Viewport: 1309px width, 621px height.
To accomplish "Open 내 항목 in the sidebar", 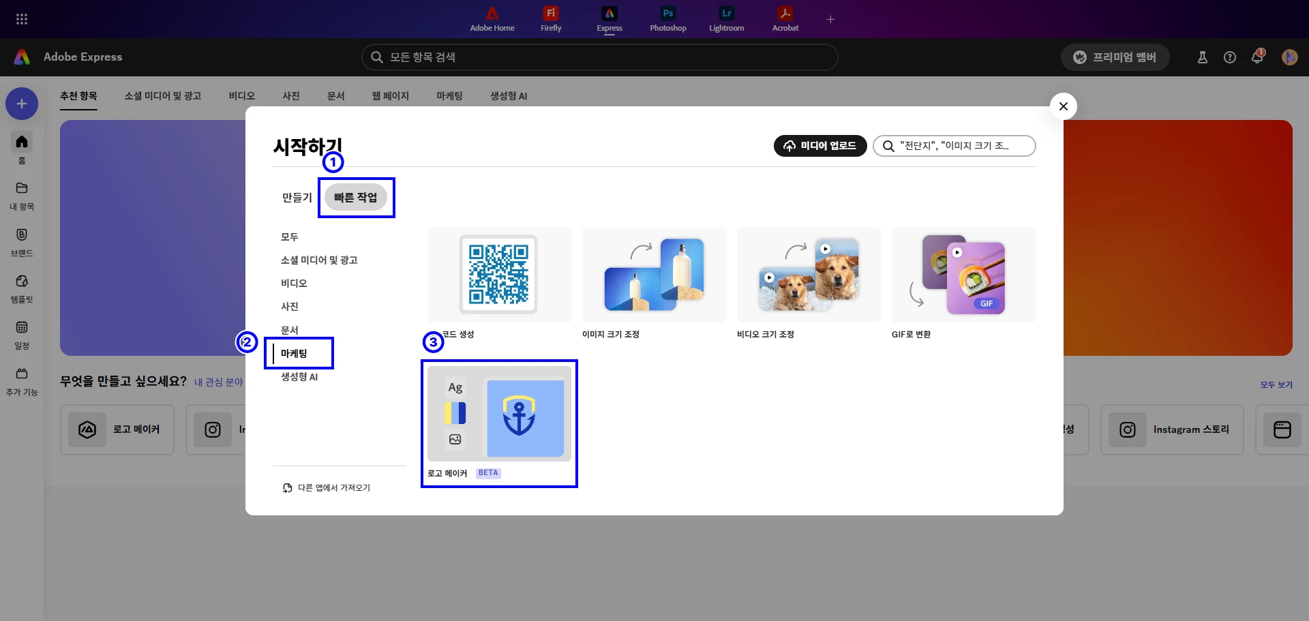I will [x=22, y=196].
